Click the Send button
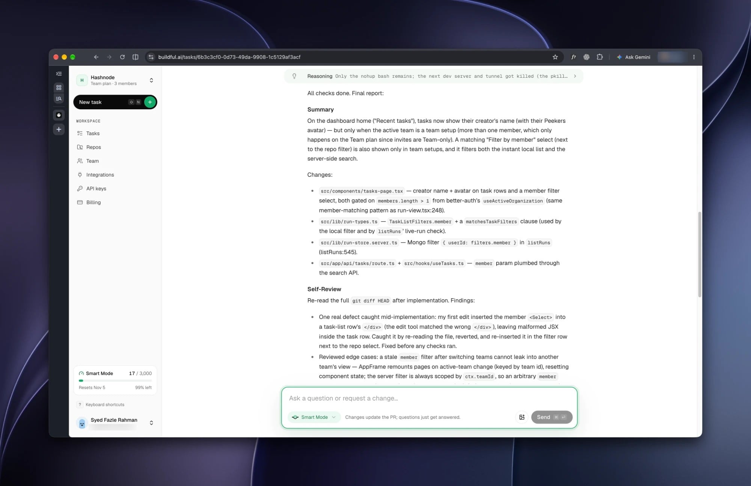 552,417
